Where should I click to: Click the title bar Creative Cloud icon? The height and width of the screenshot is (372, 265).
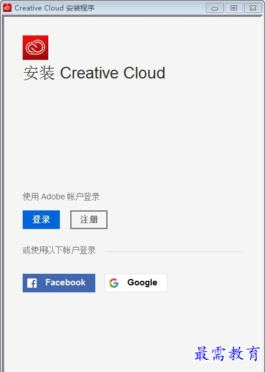pyautogui.click(x=7, y=8)
